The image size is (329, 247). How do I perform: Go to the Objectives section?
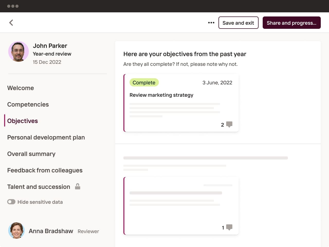(x=23, y=121)
